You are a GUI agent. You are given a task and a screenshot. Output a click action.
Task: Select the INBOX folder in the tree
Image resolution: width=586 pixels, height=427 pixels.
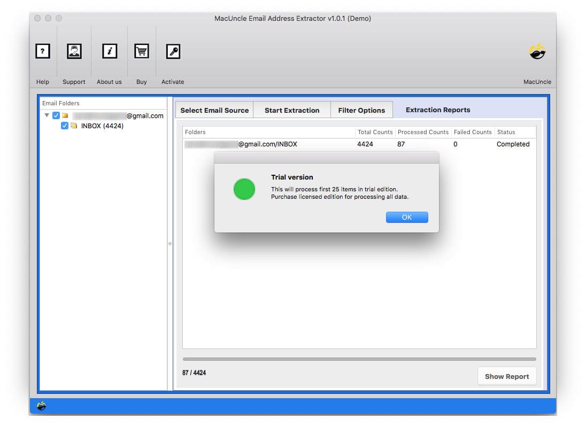click(x=102, y=126)
